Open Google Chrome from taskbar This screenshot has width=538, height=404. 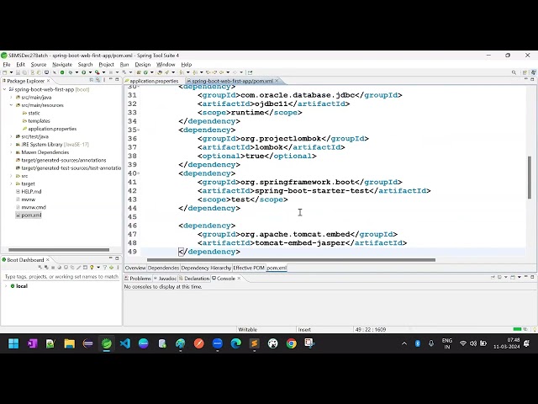coord(292,343)
